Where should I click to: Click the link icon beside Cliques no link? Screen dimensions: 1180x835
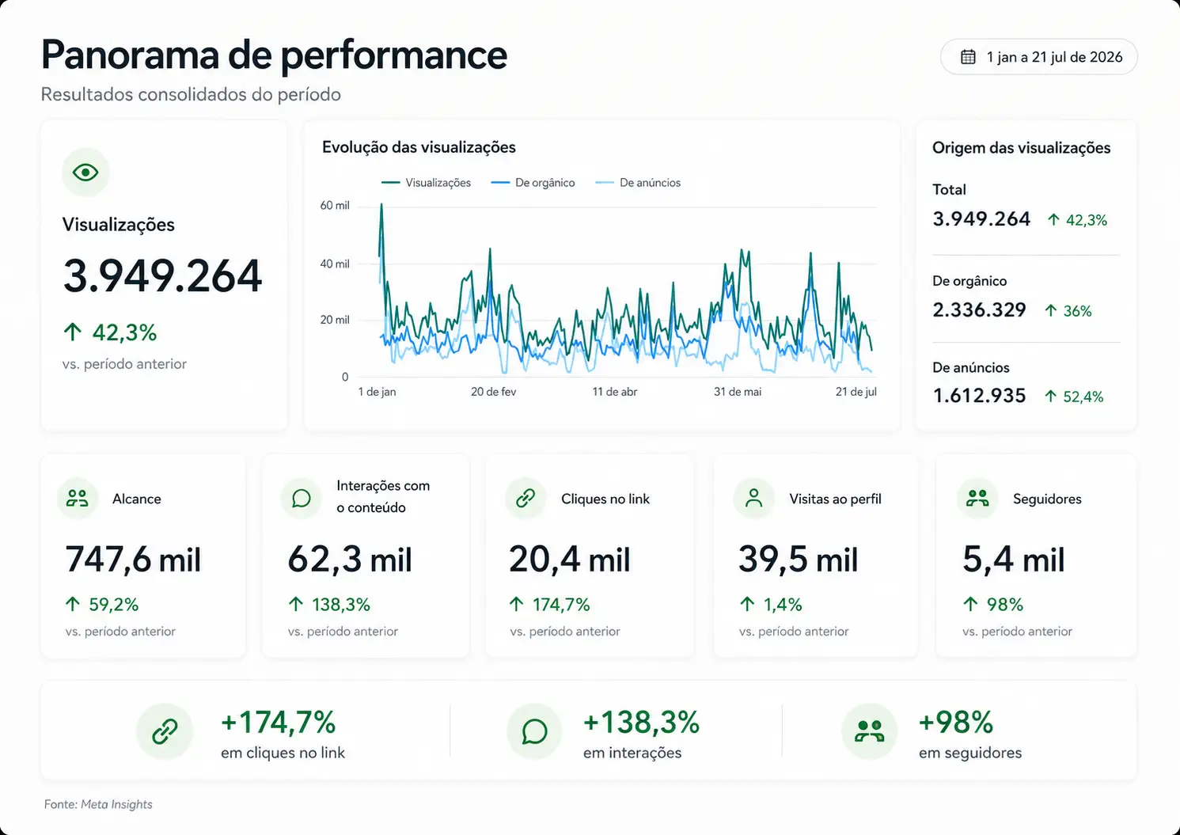[525, 499]
